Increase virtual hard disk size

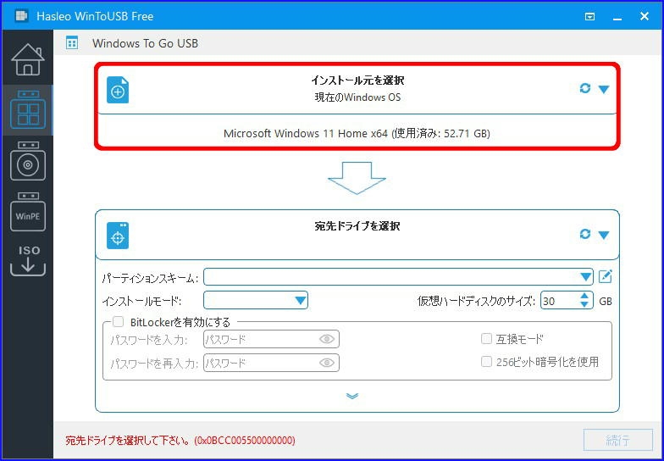(x=584, y=297)
